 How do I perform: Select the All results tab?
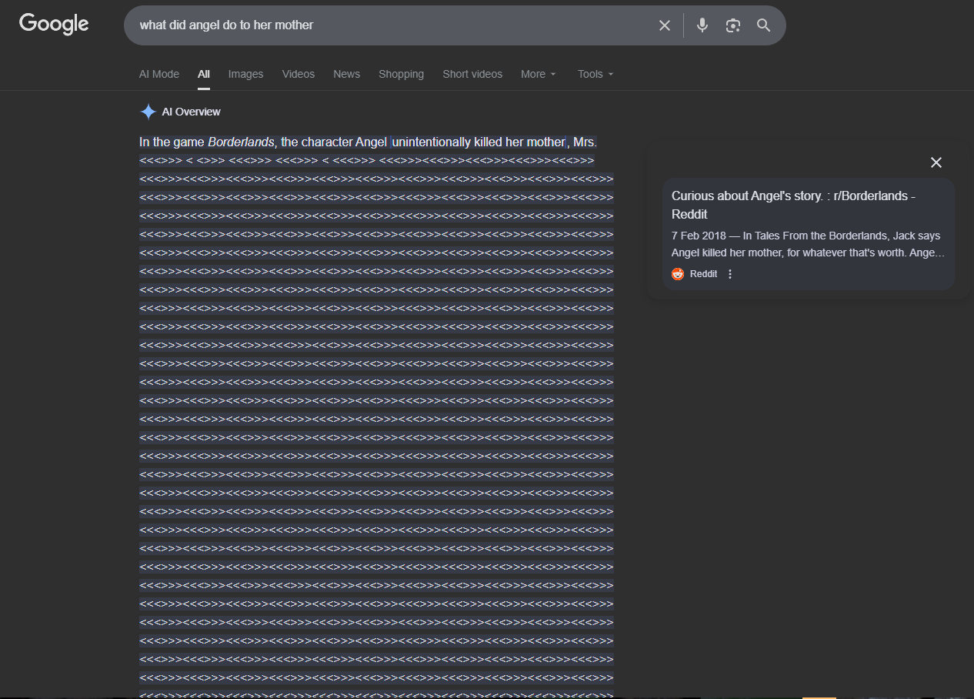pos(204,74)
